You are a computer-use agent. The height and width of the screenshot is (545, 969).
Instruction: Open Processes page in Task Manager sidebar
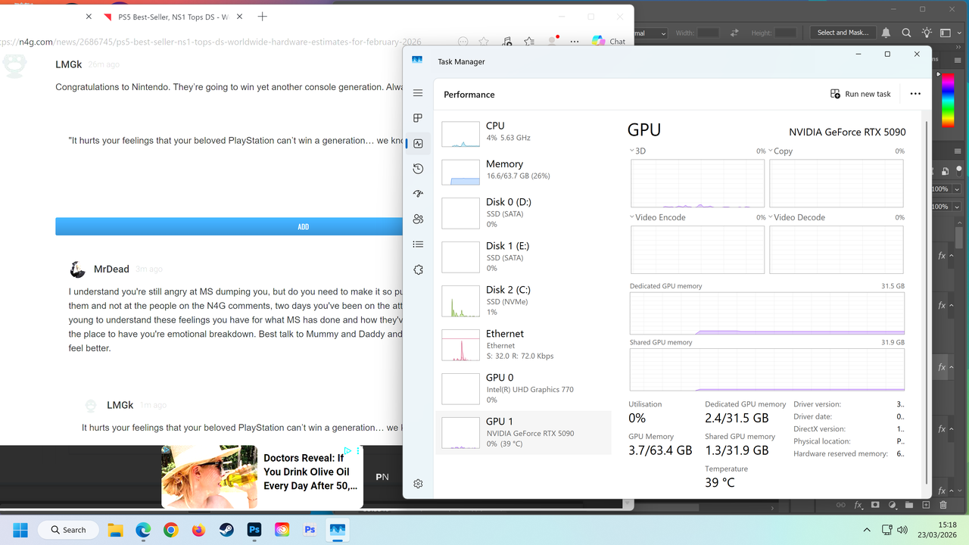coord(418,118)
